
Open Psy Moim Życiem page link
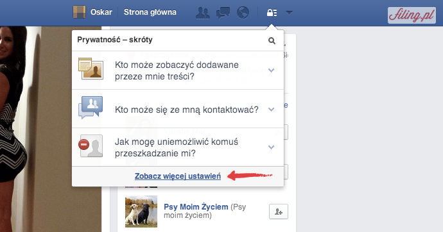(196, 207)
